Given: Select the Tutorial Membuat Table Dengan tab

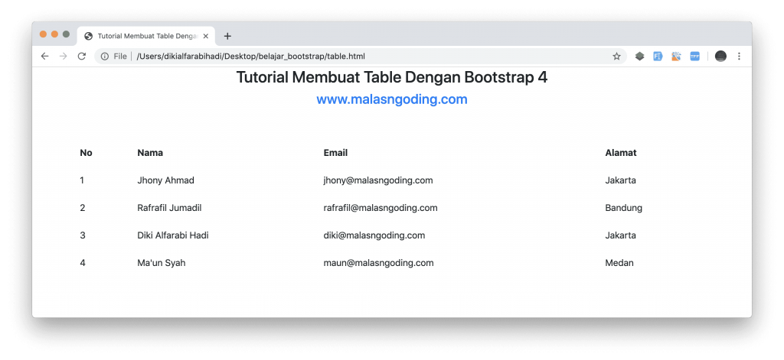Looking at the screenshot, I should point(146,36).
